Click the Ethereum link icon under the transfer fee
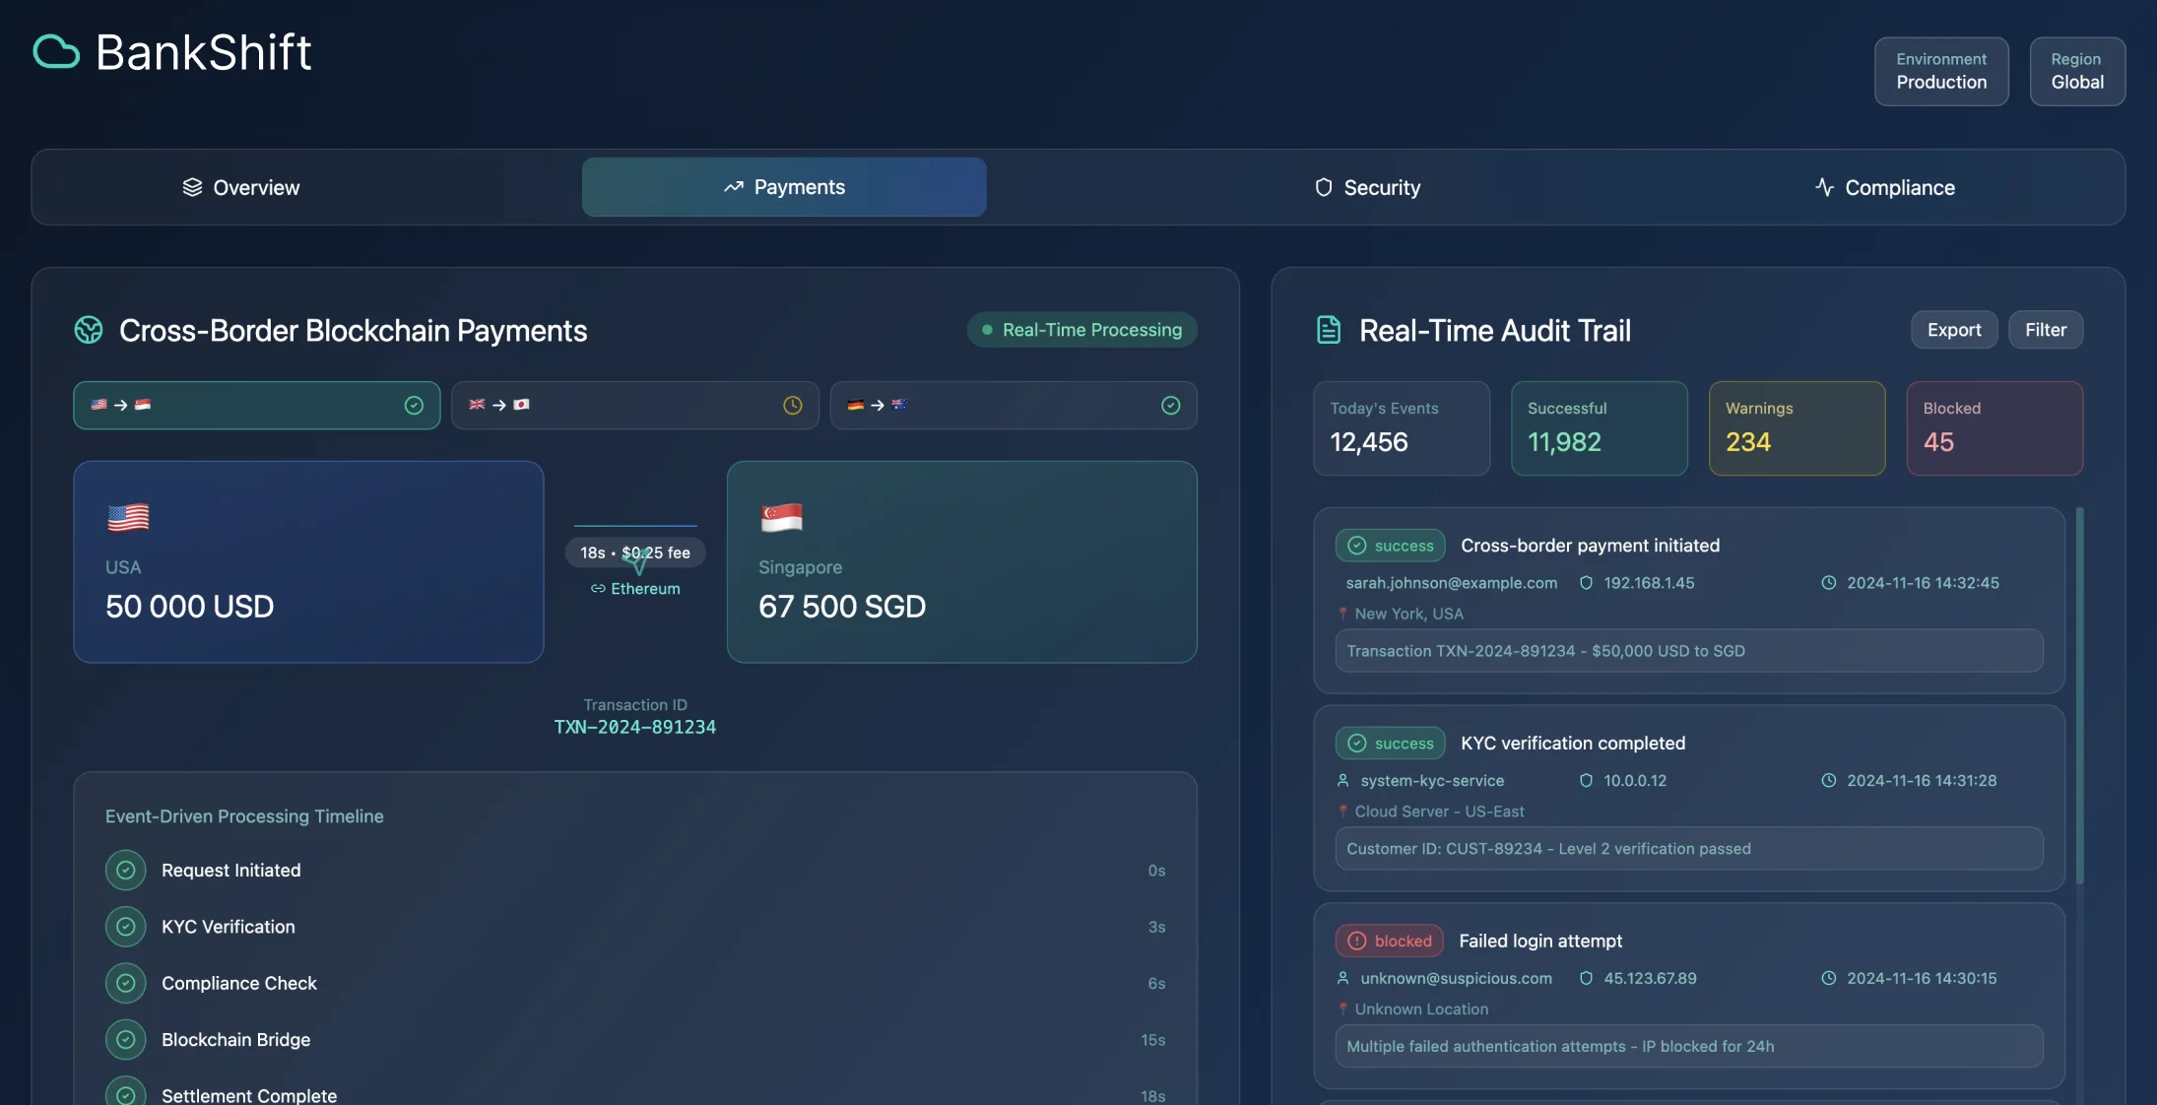The width and height of the screenshot is (2157, 1105). (598, 589)
